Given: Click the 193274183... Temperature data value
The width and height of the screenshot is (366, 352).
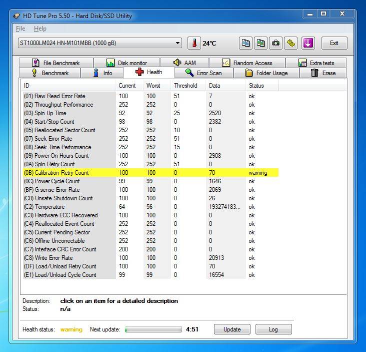Looking at the screenshot, I should click(x=224, y=207).
